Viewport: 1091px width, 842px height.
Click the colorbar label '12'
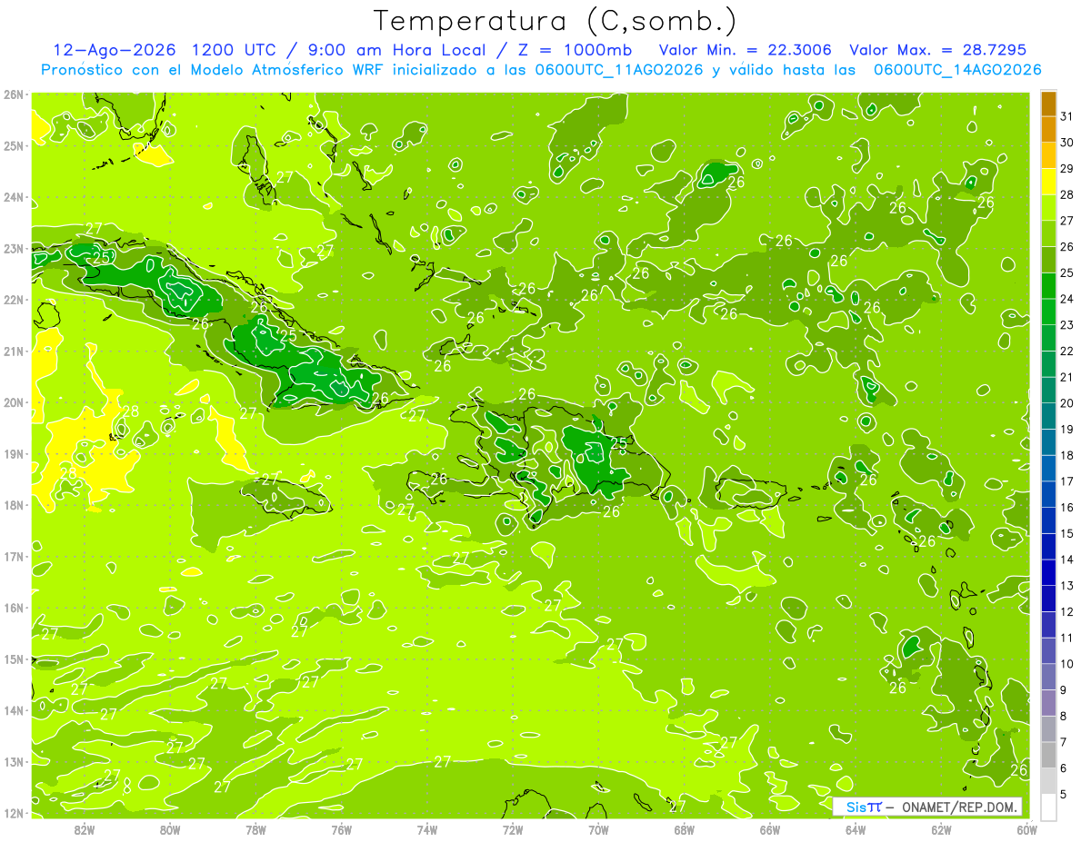click(1066, 612)
